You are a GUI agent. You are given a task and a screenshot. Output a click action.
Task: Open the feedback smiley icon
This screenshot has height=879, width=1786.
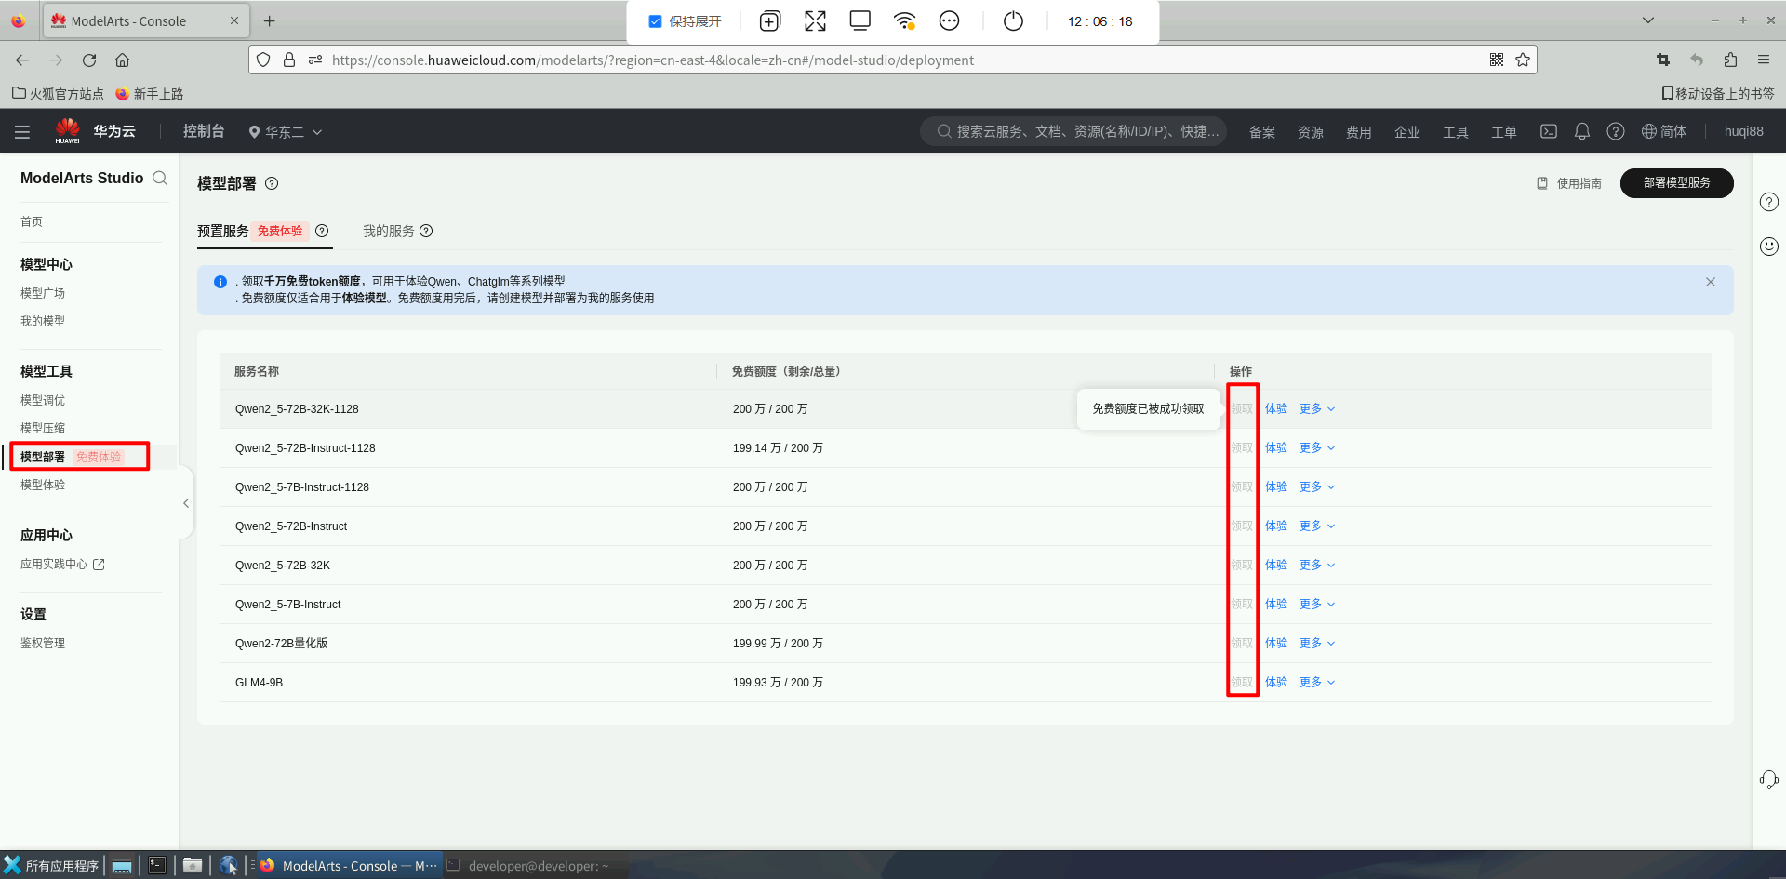tap(1769, 246)
